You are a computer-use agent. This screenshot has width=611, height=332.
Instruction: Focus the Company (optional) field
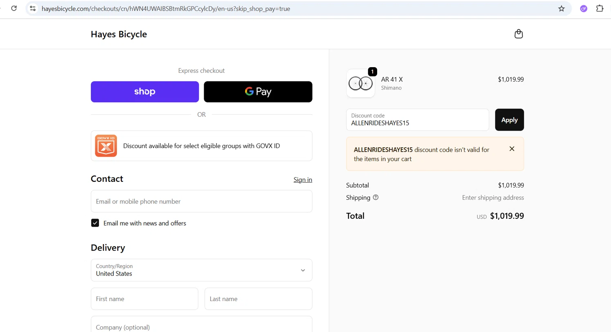(202, 325)
